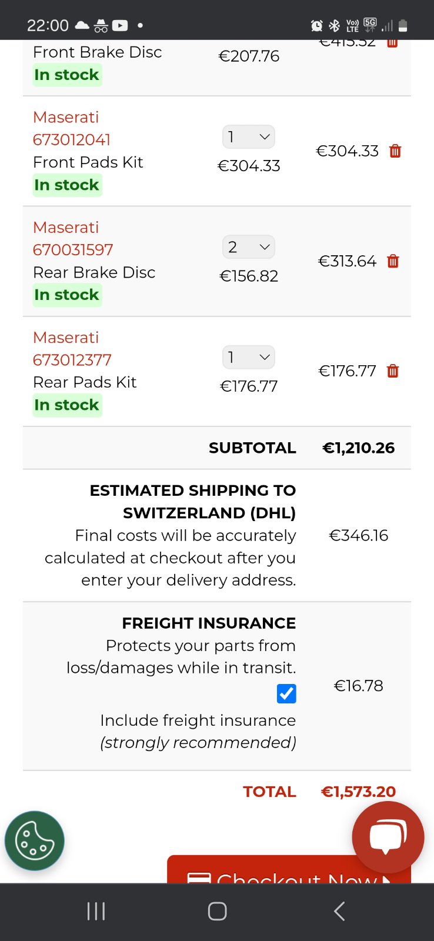Tap the In stock badge for Front Pads Kit

tap(67, 185)
